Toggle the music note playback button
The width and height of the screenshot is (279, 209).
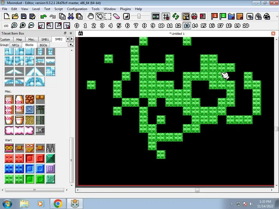point(126,16)
